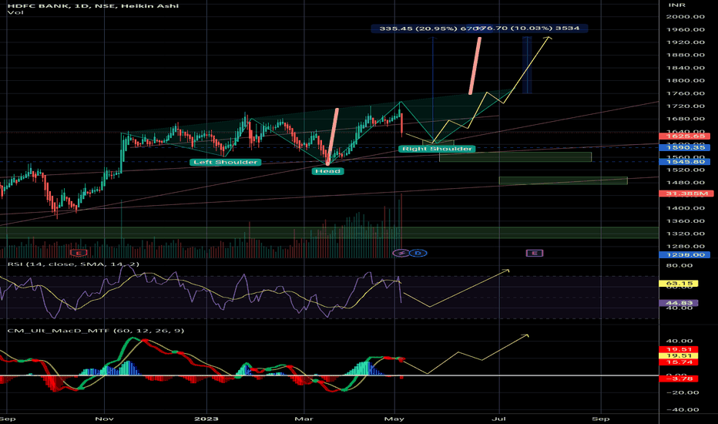The image size is (718, 424).
Task: Click the 80.00 RSI axis label
Action: (x=680, y=266)
